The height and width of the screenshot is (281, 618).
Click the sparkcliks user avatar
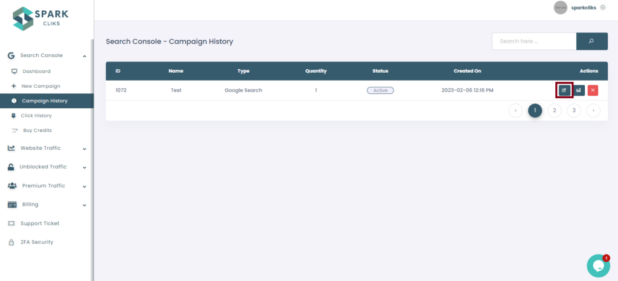pyautogui.click(x=560, y=7)
